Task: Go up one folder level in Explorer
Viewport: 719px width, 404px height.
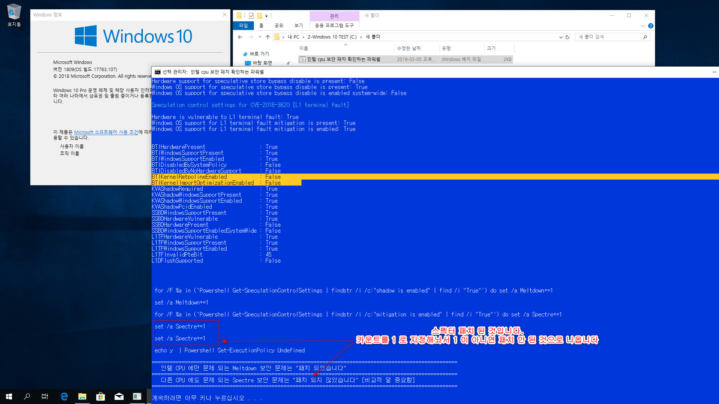Action: pos(267,37)
